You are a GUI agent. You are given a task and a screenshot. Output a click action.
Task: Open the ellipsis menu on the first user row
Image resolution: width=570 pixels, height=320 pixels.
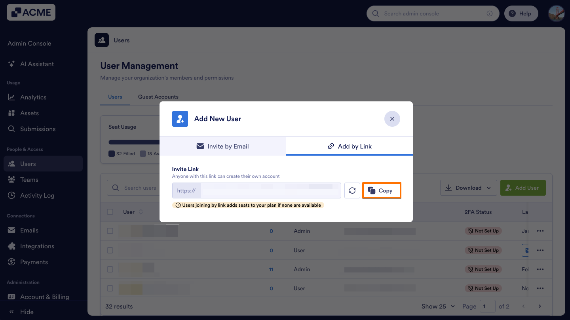[540, 231]
